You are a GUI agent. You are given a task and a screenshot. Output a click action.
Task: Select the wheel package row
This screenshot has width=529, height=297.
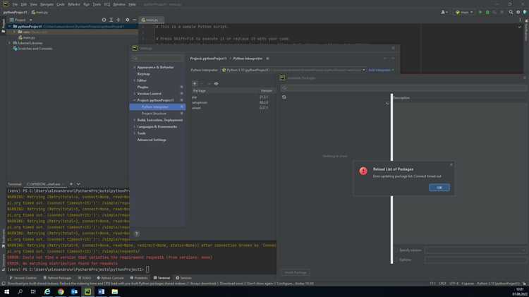(x=233, y=108)
